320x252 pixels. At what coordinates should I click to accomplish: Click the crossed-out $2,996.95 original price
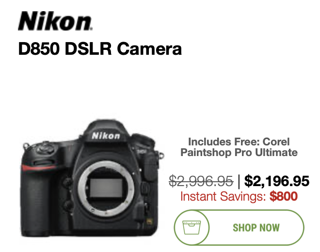tap(201, 181)
